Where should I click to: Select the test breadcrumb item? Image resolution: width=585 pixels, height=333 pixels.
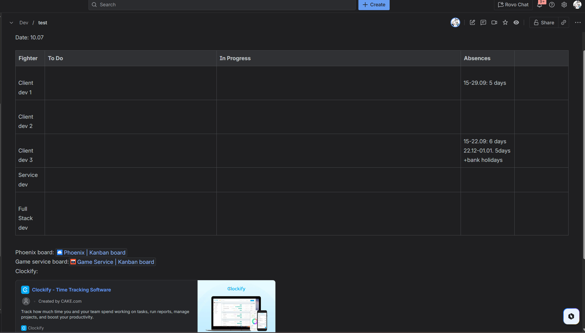point(43,23)
